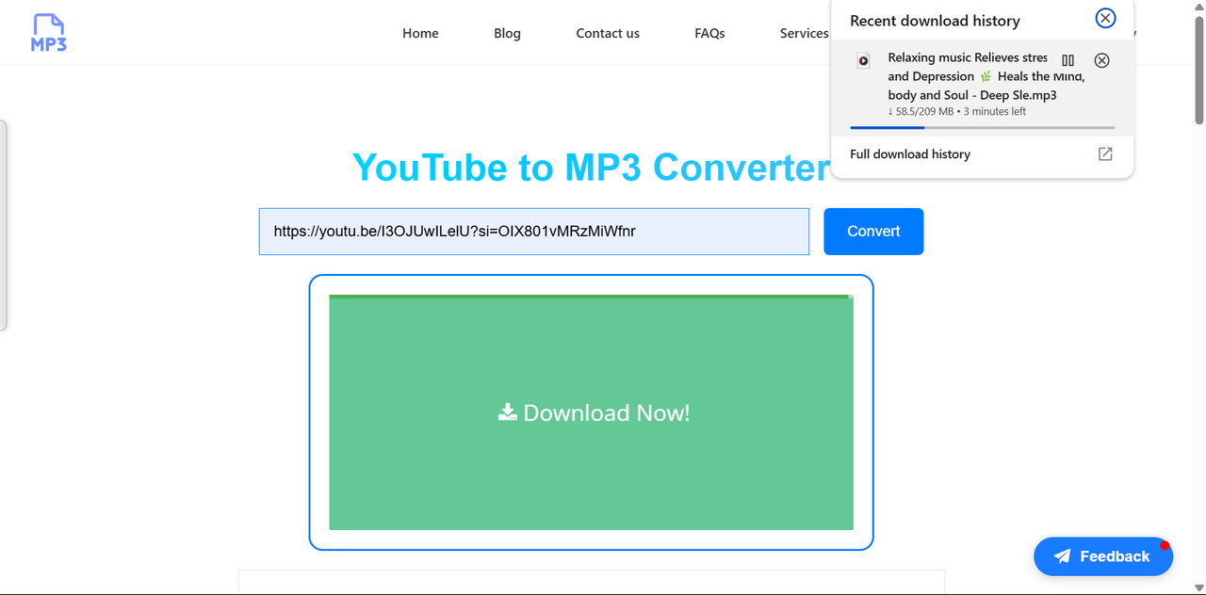The width and height of the screenshot is (1206, 595).
Task: Go to the Blog page
Action: [507, 33]
